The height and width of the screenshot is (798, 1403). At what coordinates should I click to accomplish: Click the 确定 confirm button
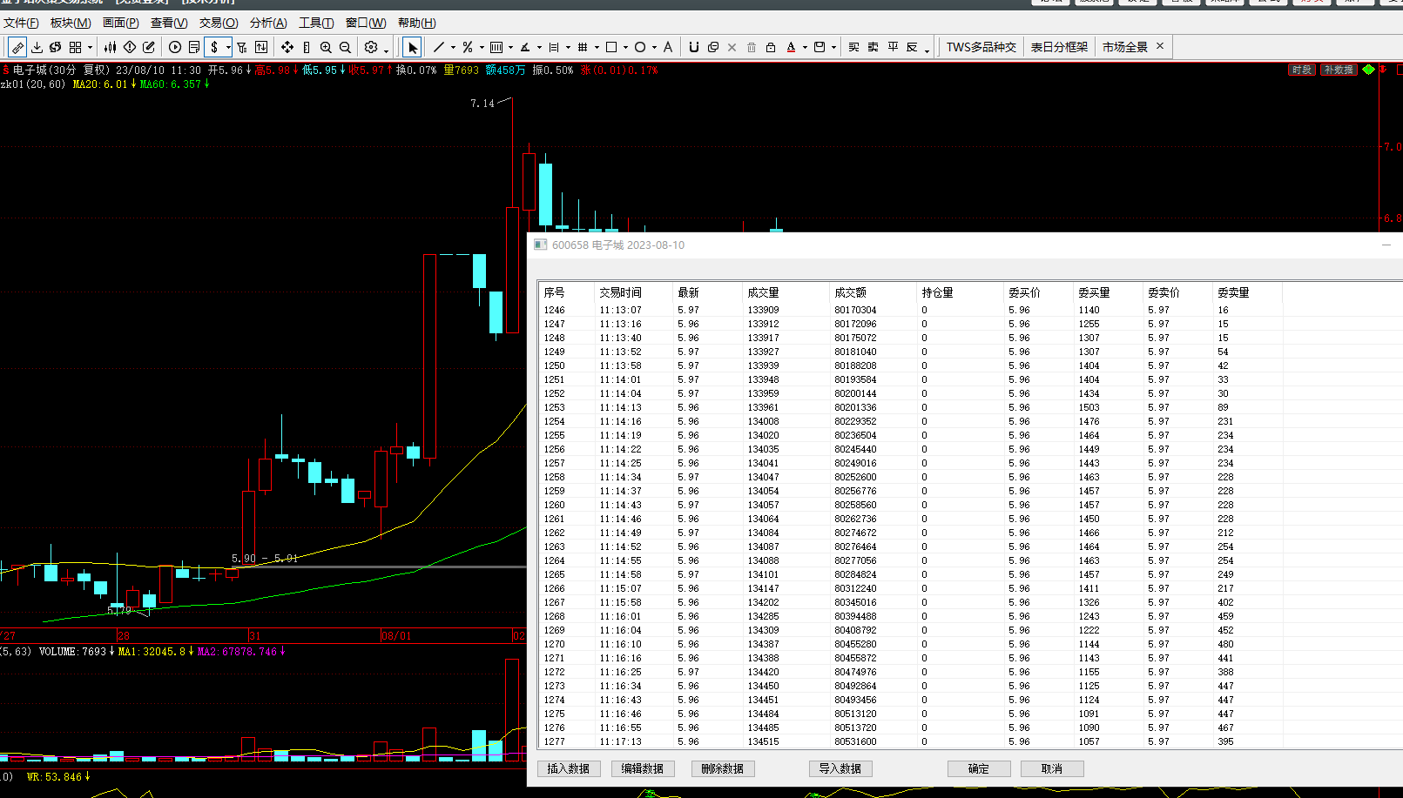pos(979,768)
